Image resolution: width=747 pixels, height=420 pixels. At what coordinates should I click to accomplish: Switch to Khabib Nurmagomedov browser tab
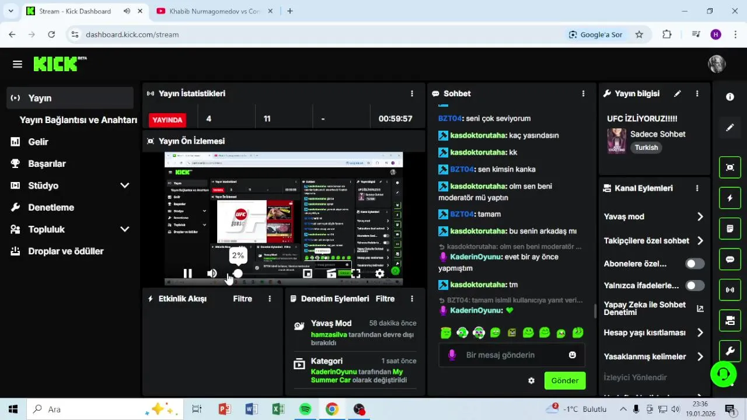pyautogui.click(x=214, y=11)
